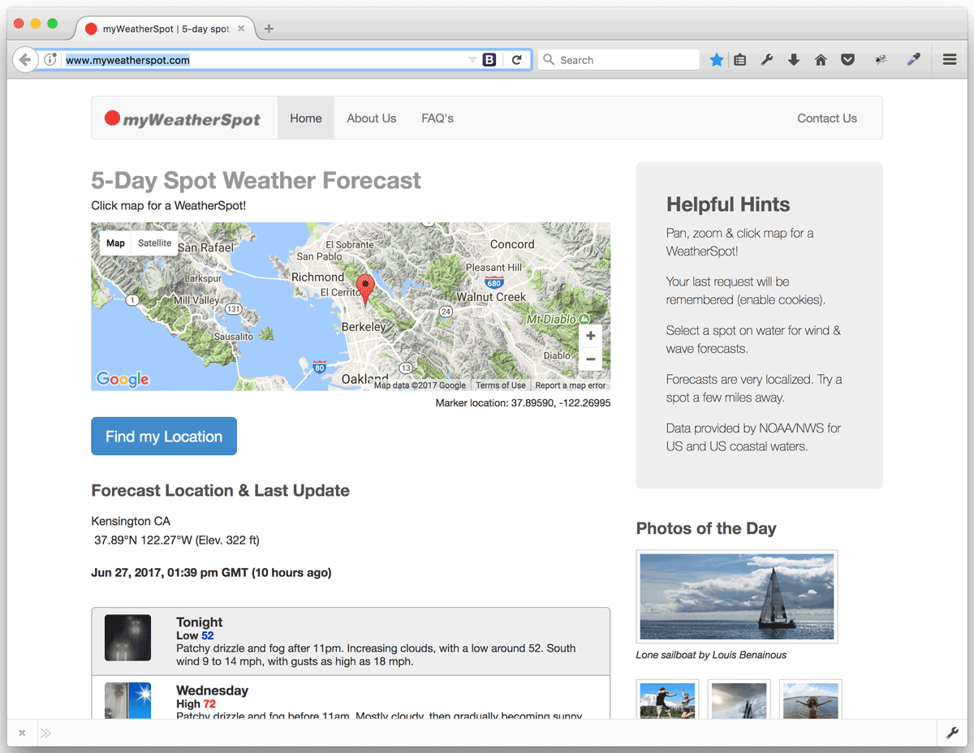The height and width of the screenshot is (753, 974).
Task: Switch map to Satellite view
Action: (x=155, y=243)
